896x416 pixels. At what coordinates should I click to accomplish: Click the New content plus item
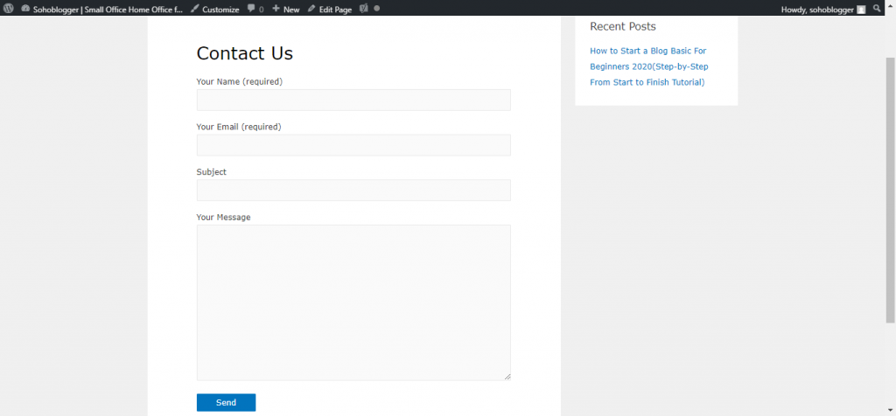[285, 9]
